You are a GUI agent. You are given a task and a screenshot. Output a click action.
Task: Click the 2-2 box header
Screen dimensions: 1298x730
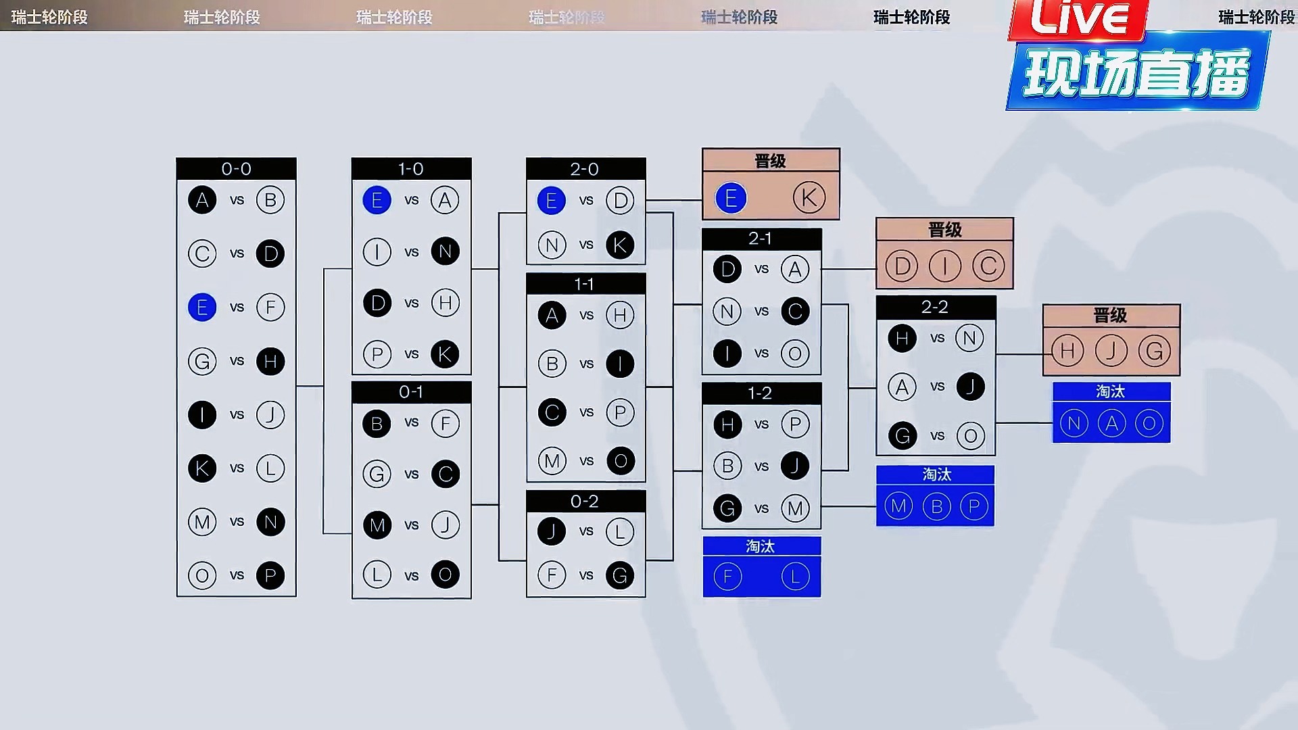[x=936, y=307]
